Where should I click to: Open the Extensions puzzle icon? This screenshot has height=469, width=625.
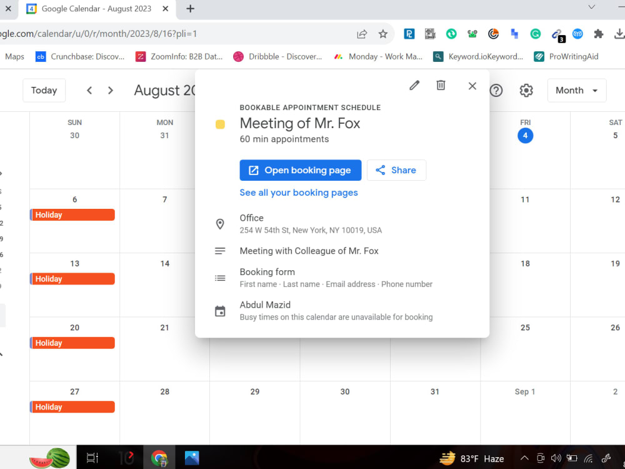coord(598,34)
